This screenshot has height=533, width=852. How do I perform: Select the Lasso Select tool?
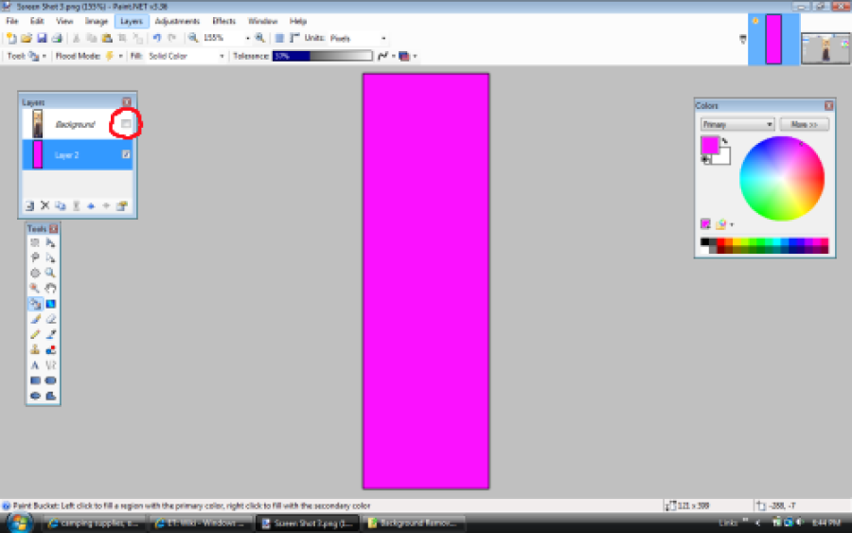(x=35, y=258)
